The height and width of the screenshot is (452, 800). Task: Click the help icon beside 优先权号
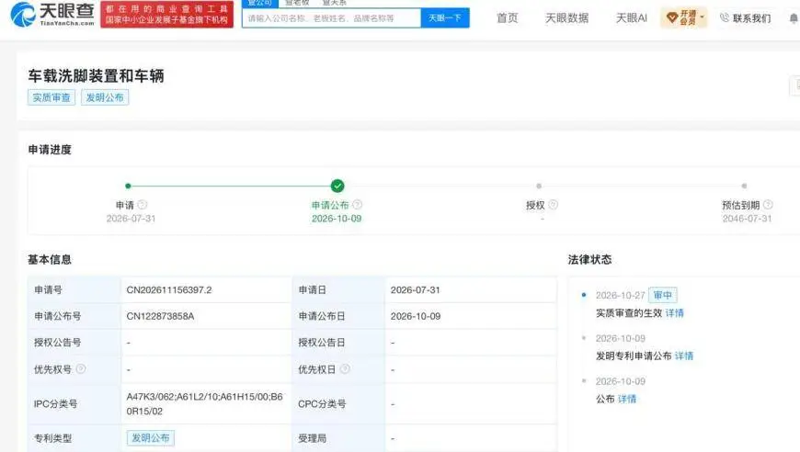pos(81,368)
